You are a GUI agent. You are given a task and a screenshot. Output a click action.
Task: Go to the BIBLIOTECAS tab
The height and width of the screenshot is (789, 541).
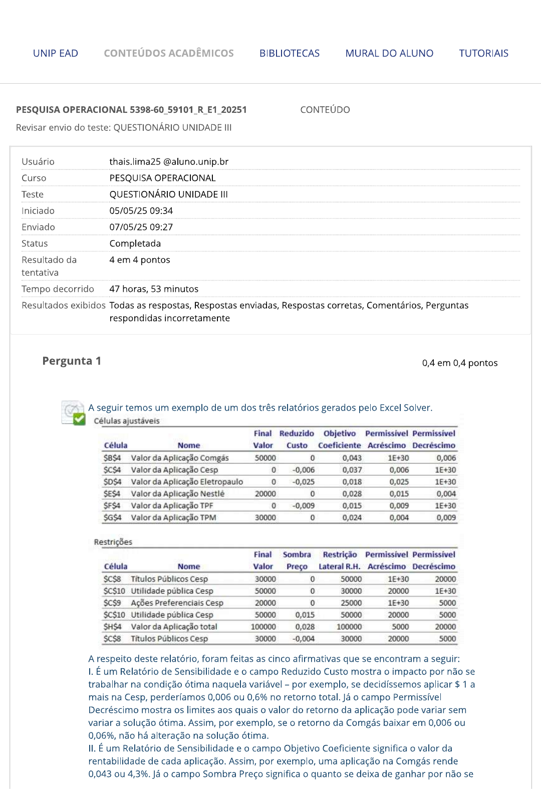tap(290, 53)
